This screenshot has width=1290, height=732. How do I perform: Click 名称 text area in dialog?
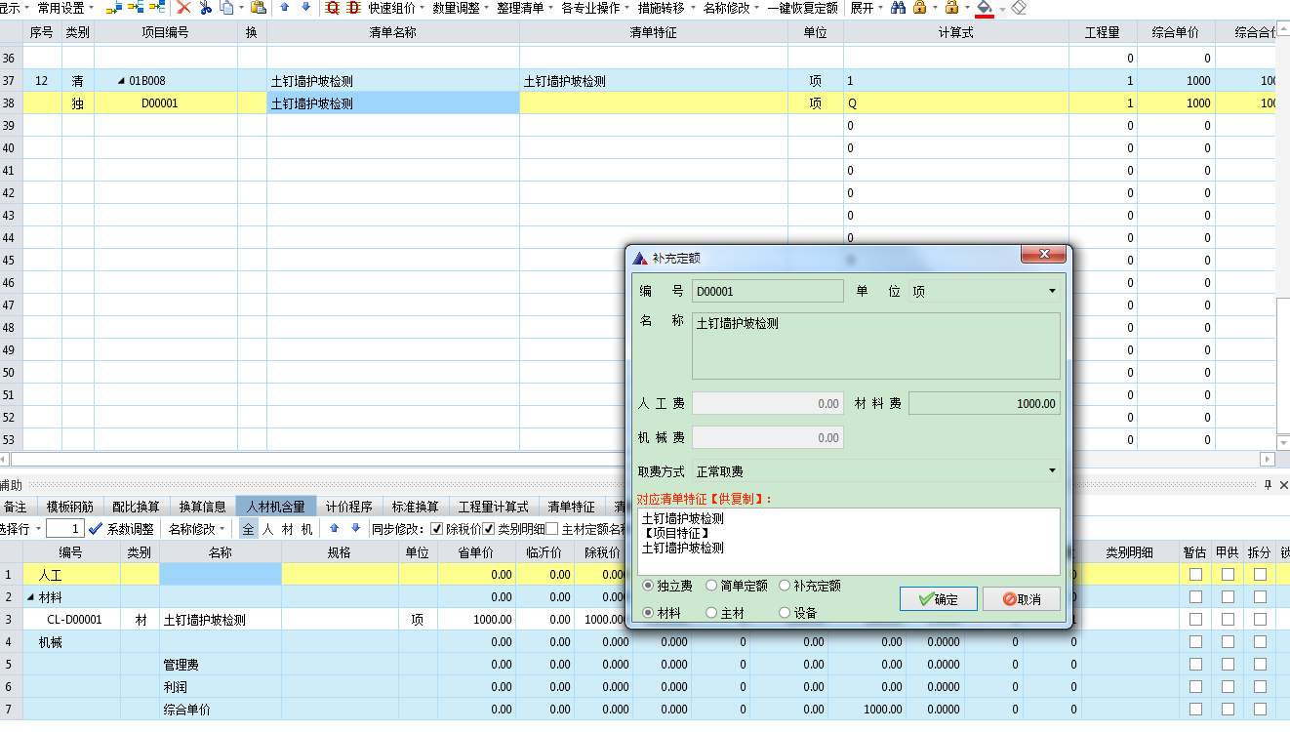click(x=876, y=346)
